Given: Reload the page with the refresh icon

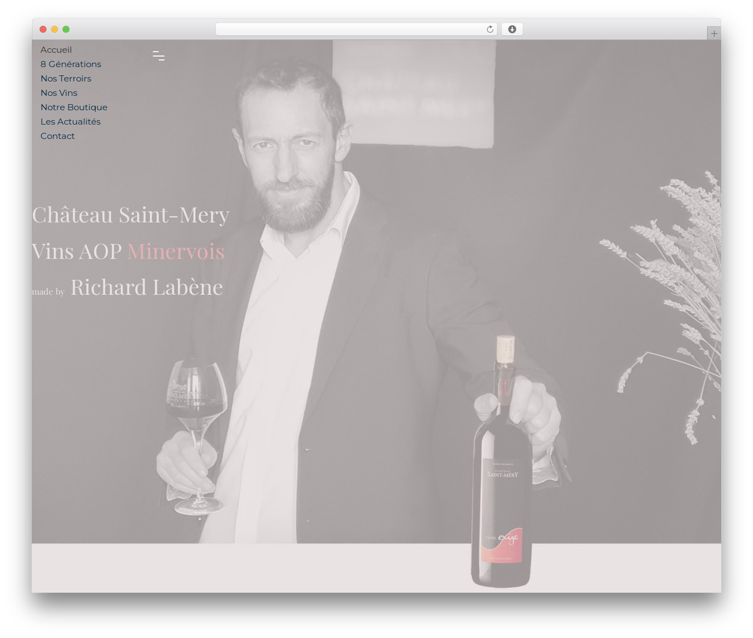Looking at the screenshot, I should pyautogui.click(x=489, y=29).
